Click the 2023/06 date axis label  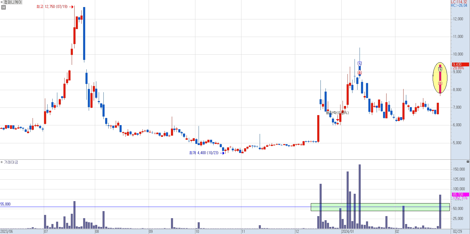coord(6,231)
